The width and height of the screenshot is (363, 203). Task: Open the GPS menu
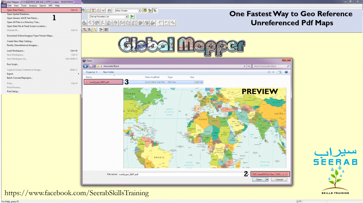50,6
